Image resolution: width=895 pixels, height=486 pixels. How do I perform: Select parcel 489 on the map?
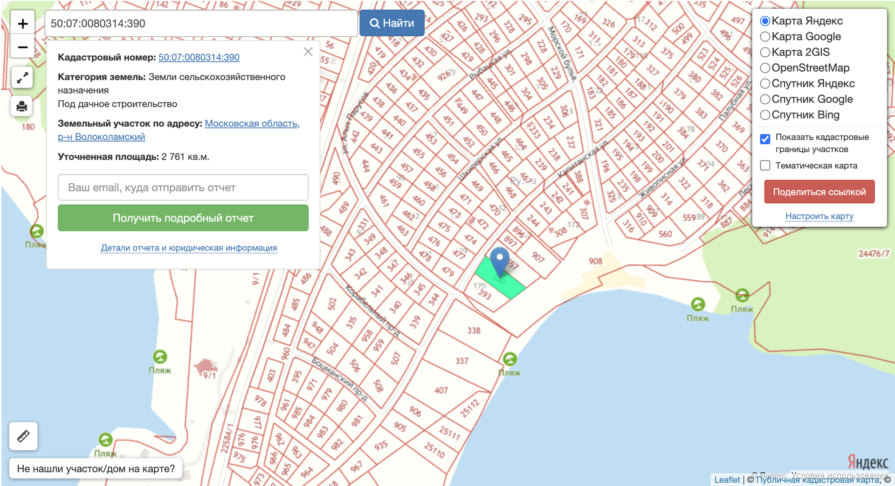coord(344,208)
